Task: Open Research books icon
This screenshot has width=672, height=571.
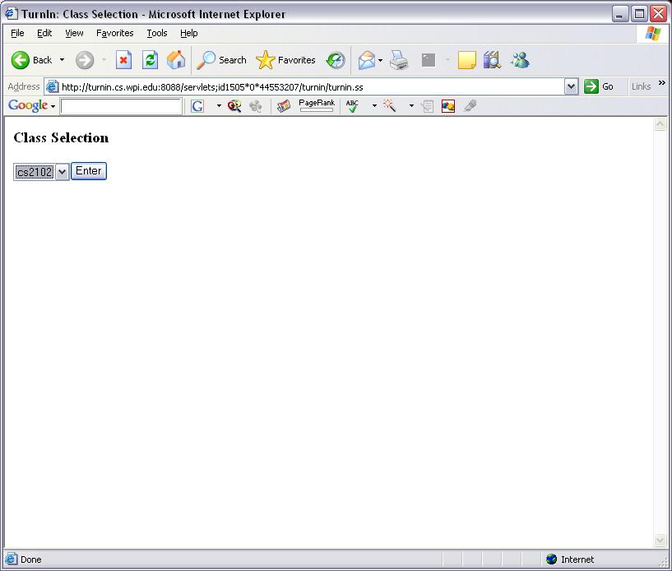Action: [x=492, y=60]
